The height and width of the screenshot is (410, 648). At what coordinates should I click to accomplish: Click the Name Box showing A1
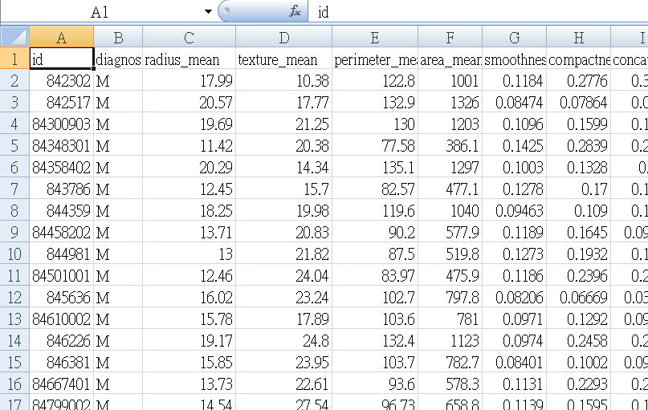(100, 12)
